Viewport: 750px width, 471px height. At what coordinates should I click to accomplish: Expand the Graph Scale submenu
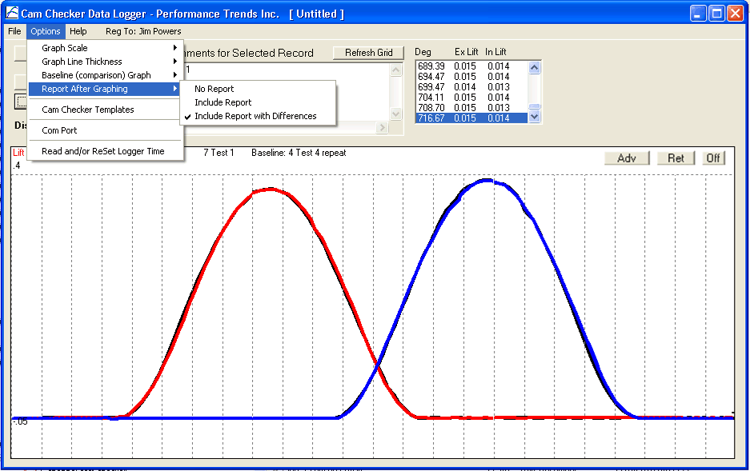[104, 48]
